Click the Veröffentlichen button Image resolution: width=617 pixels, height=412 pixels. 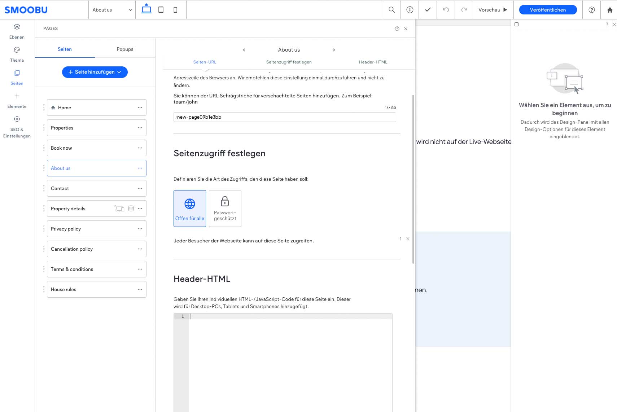(x=548, y=10)
